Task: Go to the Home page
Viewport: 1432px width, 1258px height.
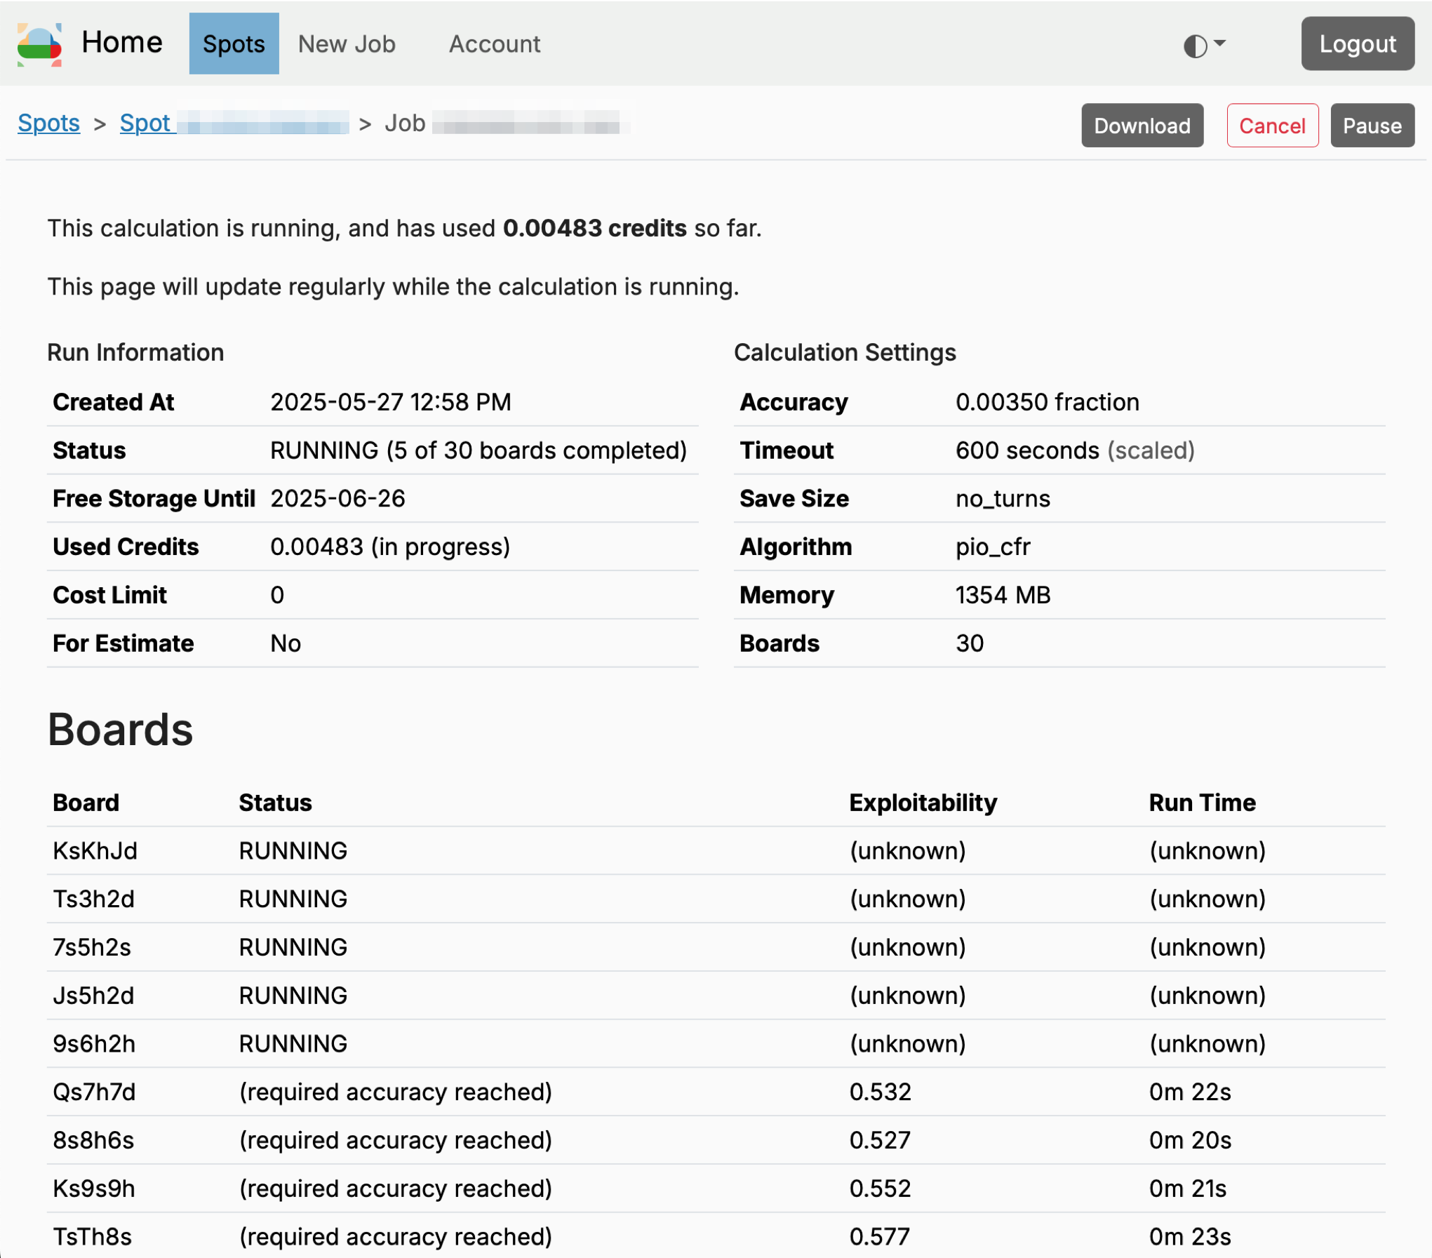Action: pyautogui.click(x=122, y=43)
